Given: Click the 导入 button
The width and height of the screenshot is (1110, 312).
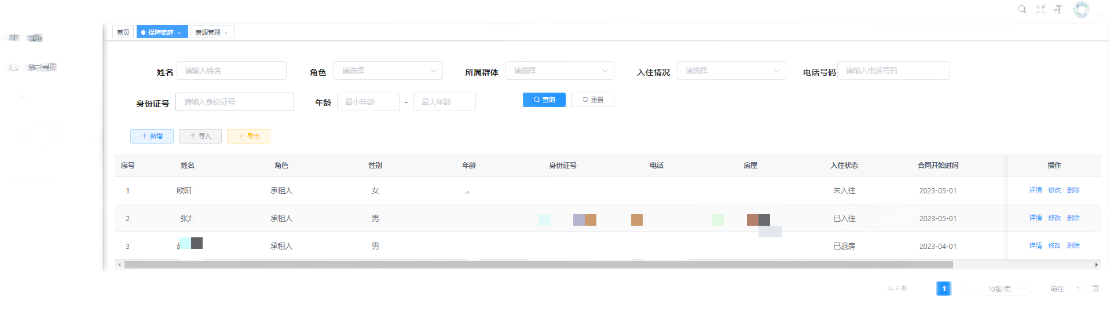Looking at the screenshot, I should (x=200, y=136).
